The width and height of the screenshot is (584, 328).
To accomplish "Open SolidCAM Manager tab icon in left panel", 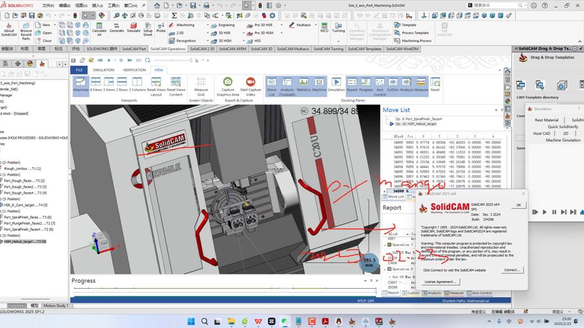I will click(x=42, y=64).
